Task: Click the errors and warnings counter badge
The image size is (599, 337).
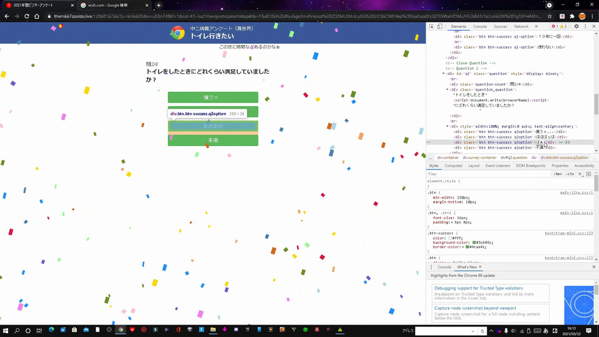Action: click(x=560, y=26)
